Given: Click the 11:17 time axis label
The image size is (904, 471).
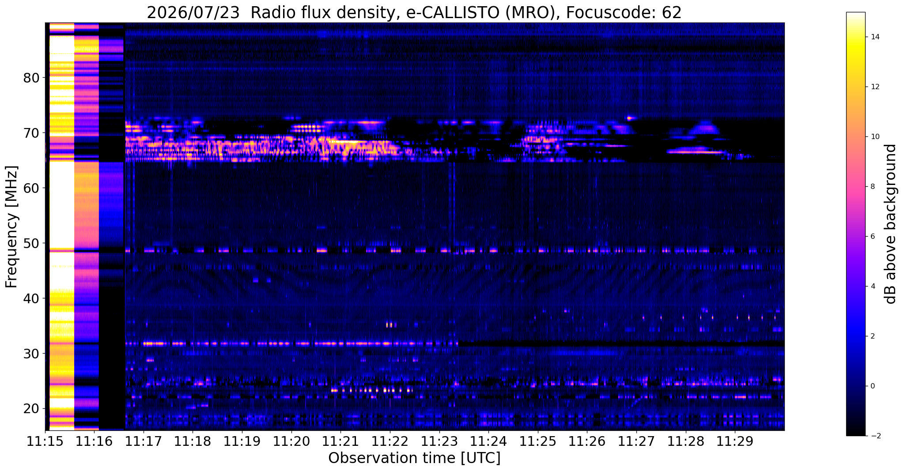Looking at the screenshot, I should coord(143,441).
